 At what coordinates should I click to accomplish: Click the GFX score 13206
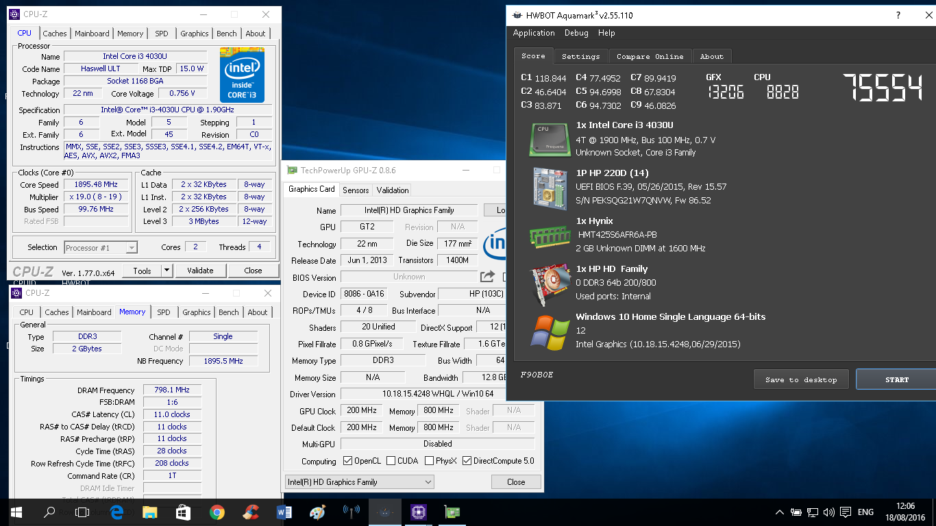(725, 92)
